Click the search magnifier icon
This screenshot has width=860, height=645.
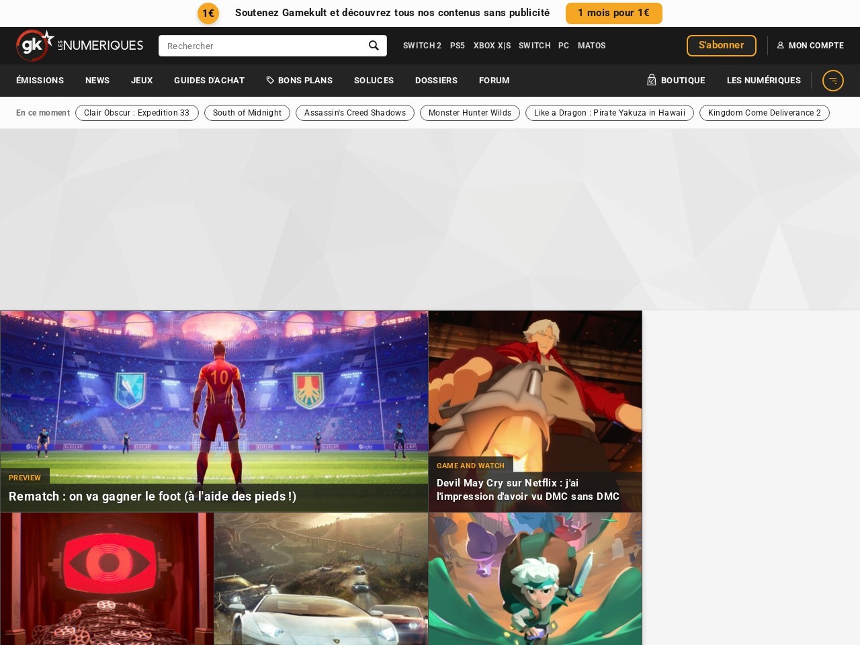click(x=374, y=46)
